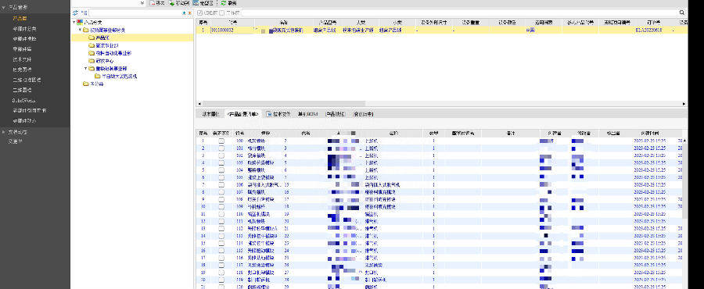
Task: Collapse the 产品管理 sidebar group arrow
Action: (4, 8)
